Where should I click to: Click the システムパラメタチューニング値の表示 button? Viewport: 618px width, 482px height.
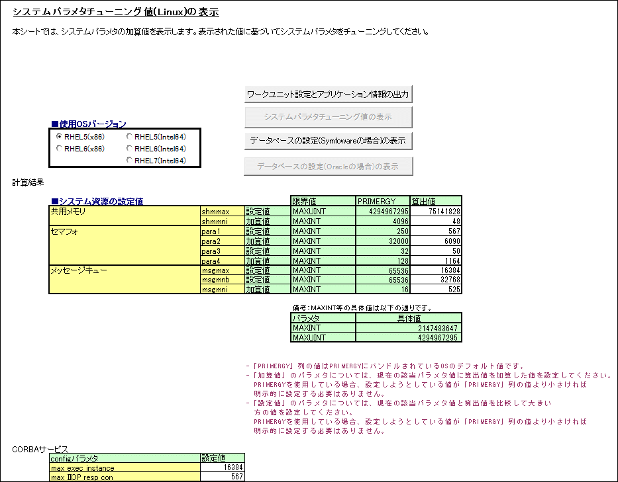(329, 117)
